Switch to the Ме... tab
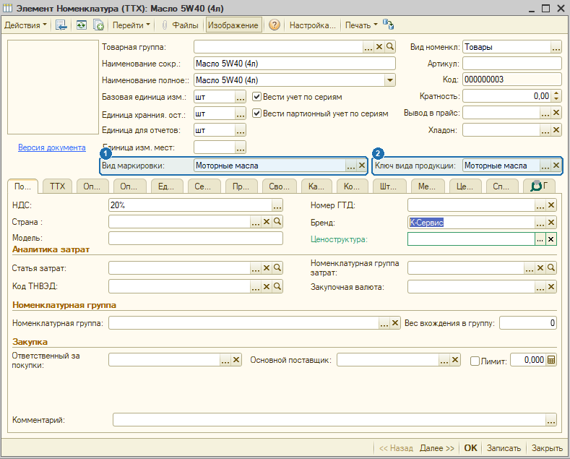The width and height of the screenshot is (570, 459). (427, 186)
